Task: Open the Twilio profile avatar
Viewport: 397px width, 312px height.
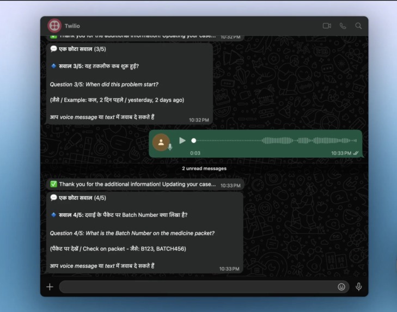Action: tap(54, 26)
